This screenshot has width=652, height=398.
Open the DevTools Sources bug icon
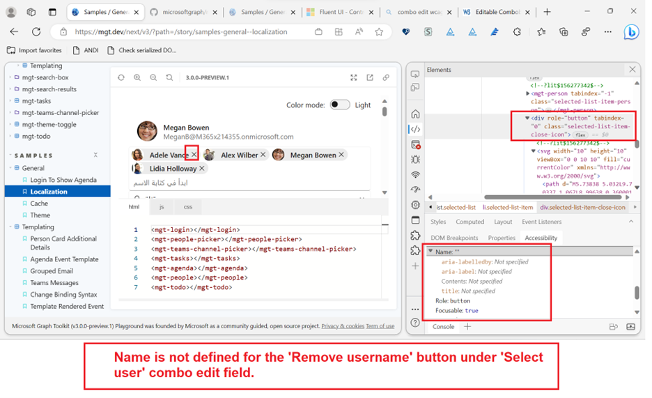pos(415,160)
